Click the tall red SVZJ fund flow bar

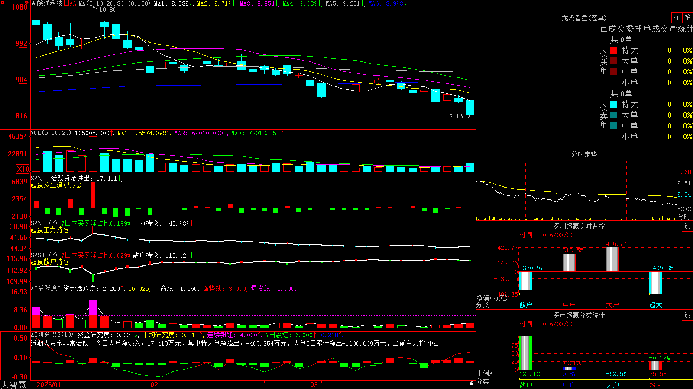click(93, 195)
